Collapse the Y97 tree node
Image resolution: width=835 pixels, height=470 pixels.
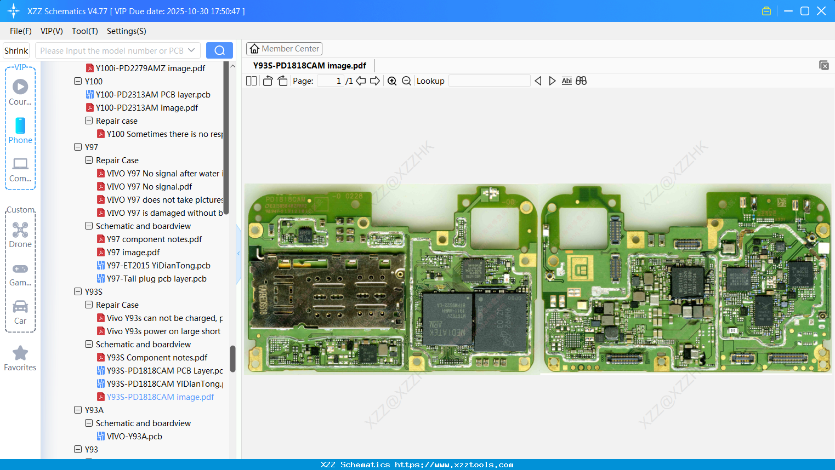78,147
